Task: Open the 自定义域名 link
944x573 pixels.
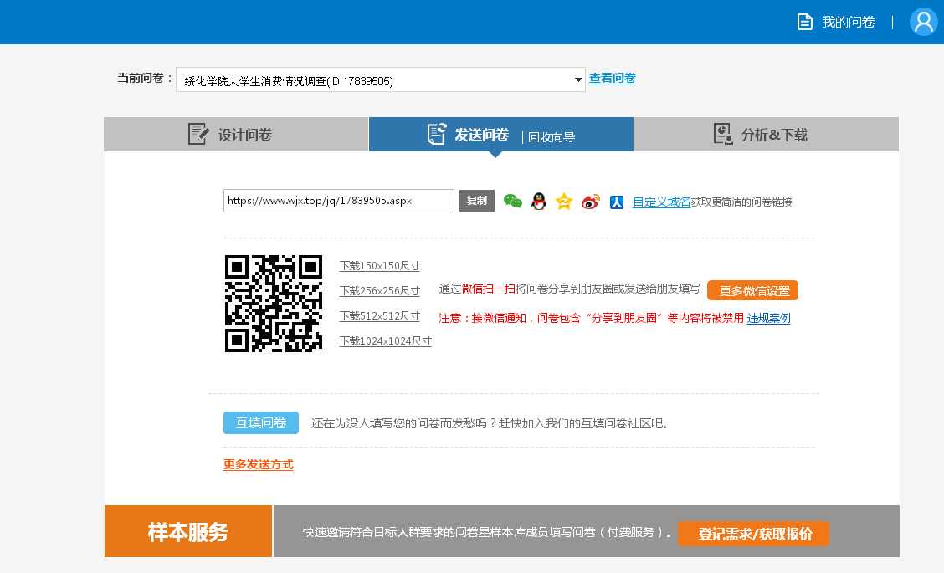Action: click(x=661, y=202)
